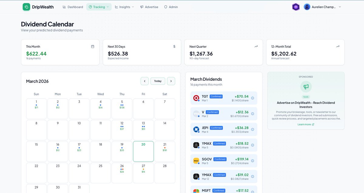Follow the Learn more link
Screen dimensions: 364x193
[x=306, y=124]
